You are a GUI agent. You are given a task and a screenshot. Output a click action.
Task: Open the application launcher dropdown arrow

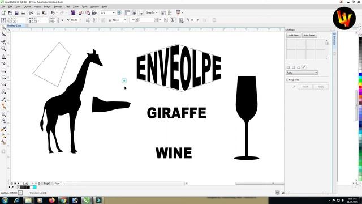click(x=182, y=12)
